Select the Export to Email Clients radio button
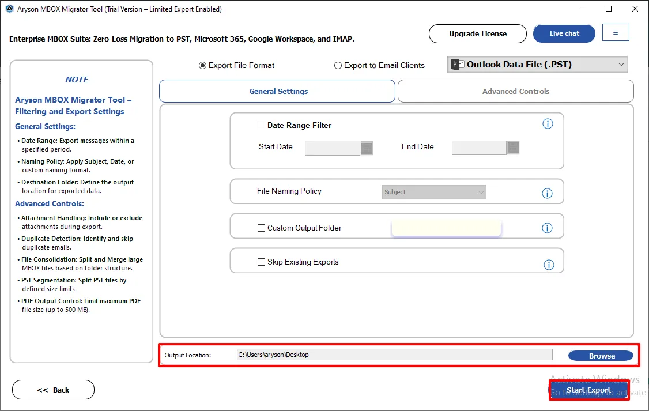Image resolution: width=649 pixels, height=411 pixels. (338, 65)
